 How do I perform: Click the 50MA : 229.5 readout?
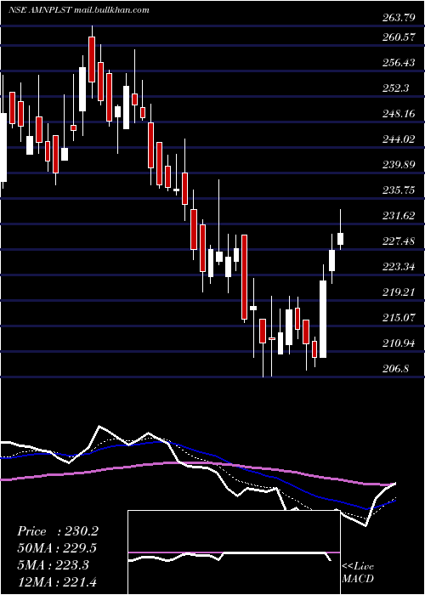tap(56, 548)
